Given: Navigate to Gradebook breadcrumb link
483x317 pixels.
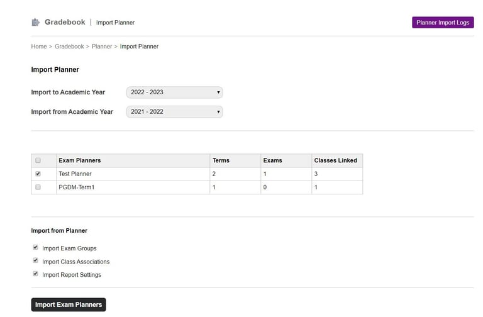Looking at the screenshot, I should (69, 47).
